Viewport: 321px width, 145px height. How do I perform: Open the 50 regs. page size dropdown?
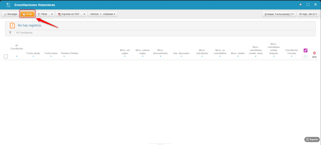(308, 14)
